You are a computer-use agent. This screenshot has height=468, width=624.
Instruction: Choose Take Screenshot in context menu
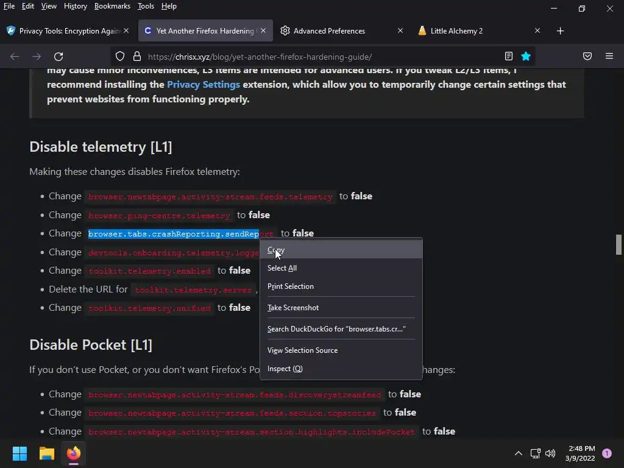click(341, 308)
